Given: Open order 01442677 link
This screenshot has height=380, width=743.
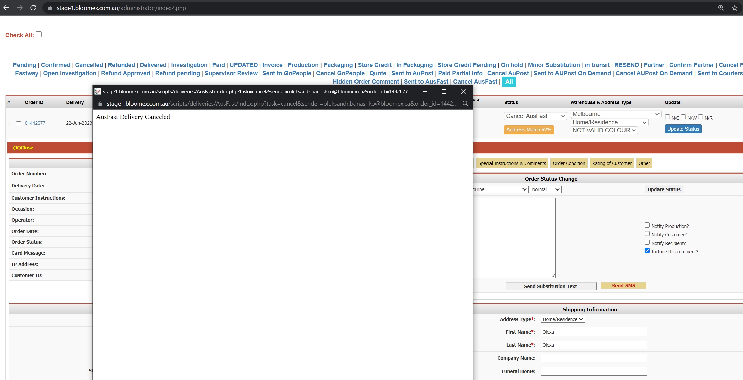Looking at the screenshot, I should coord(35,123).
